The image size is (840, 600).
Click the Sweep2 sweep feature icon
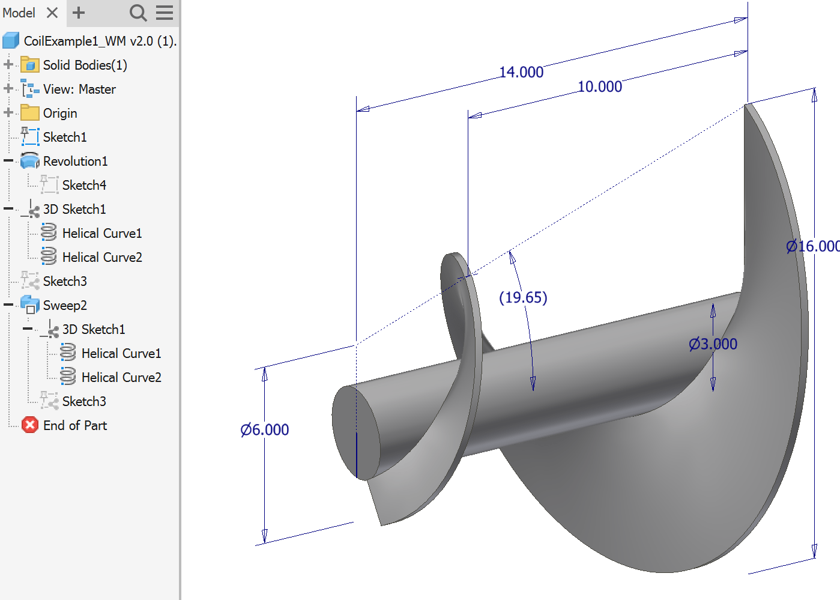[31, 305]
